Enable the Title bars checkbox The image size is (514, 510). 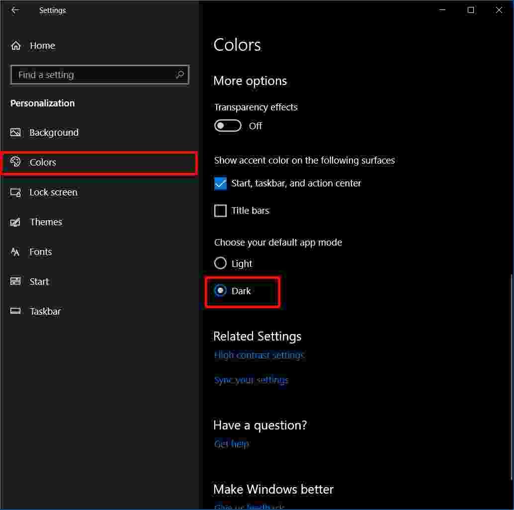pyautogui.click(x=220, y=211)
